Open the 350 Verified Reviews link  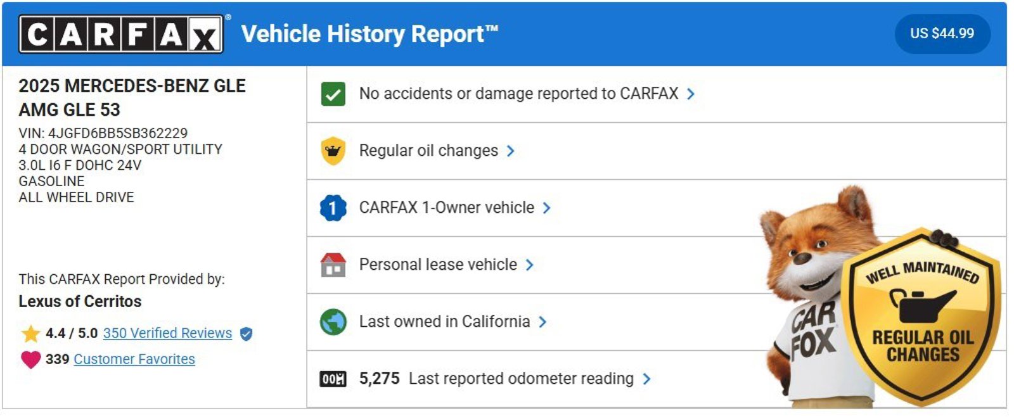pos(167,333)
